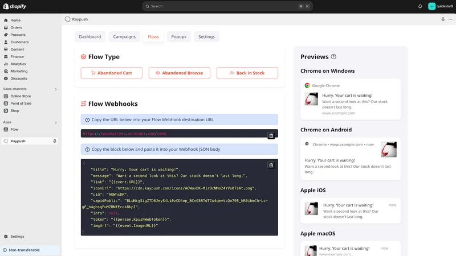Choose the Back in Stock flow type
The height and width of the screenshot is (256, 456).
[x=247, y=73]
